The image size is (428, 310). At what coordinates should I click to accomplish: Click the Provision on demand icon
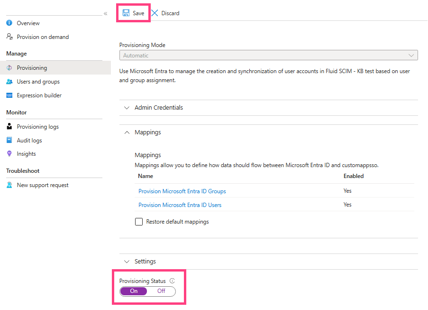point(9,37)
